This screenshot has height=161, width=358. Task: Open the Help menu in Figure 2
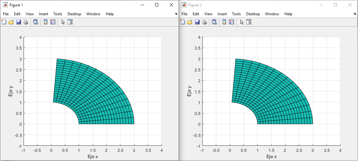click(288, 14)
